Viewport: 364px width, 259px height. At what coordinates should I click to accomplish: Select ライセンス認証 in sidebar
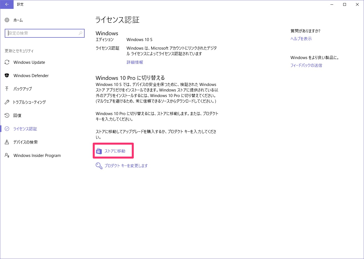(x=25, y=129)
